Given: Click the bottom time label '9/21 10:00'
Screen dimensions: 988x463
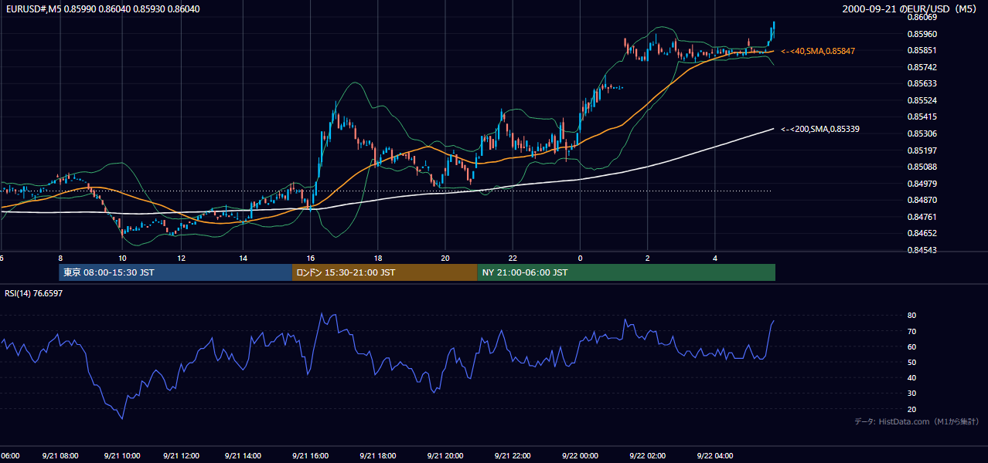Looking at the screenshot, I should [121, 455].
